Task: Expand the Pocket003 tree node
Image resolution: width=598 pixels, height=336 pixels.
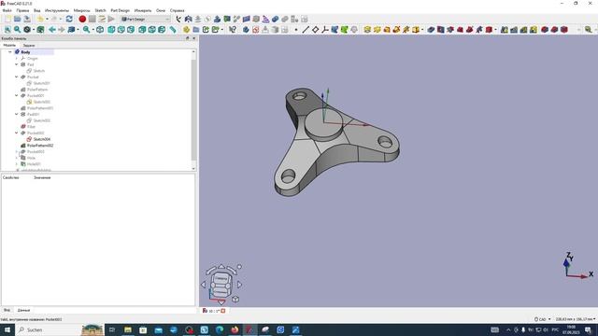Action: point(17,151)
